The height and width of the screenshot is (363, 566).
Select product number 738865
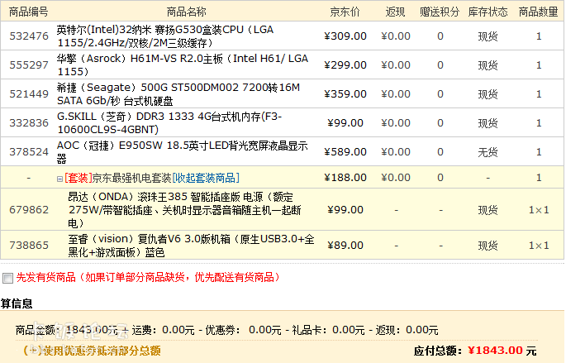click(29, 246)
